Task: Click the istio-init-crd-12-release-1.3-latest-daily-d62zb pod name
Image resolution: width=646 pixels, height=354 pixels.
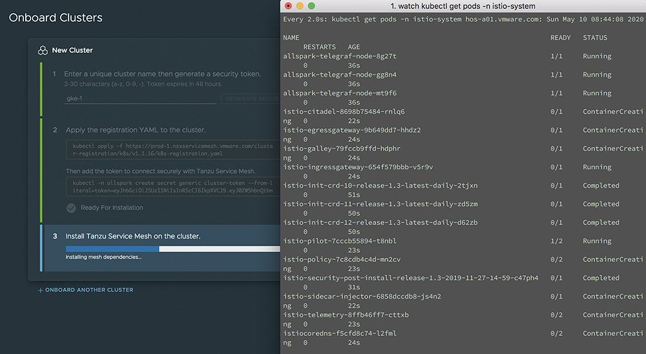Action: [x=380, y=222]
